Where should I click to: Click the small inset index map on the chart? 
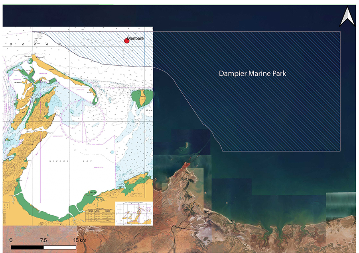coord(134,214)
